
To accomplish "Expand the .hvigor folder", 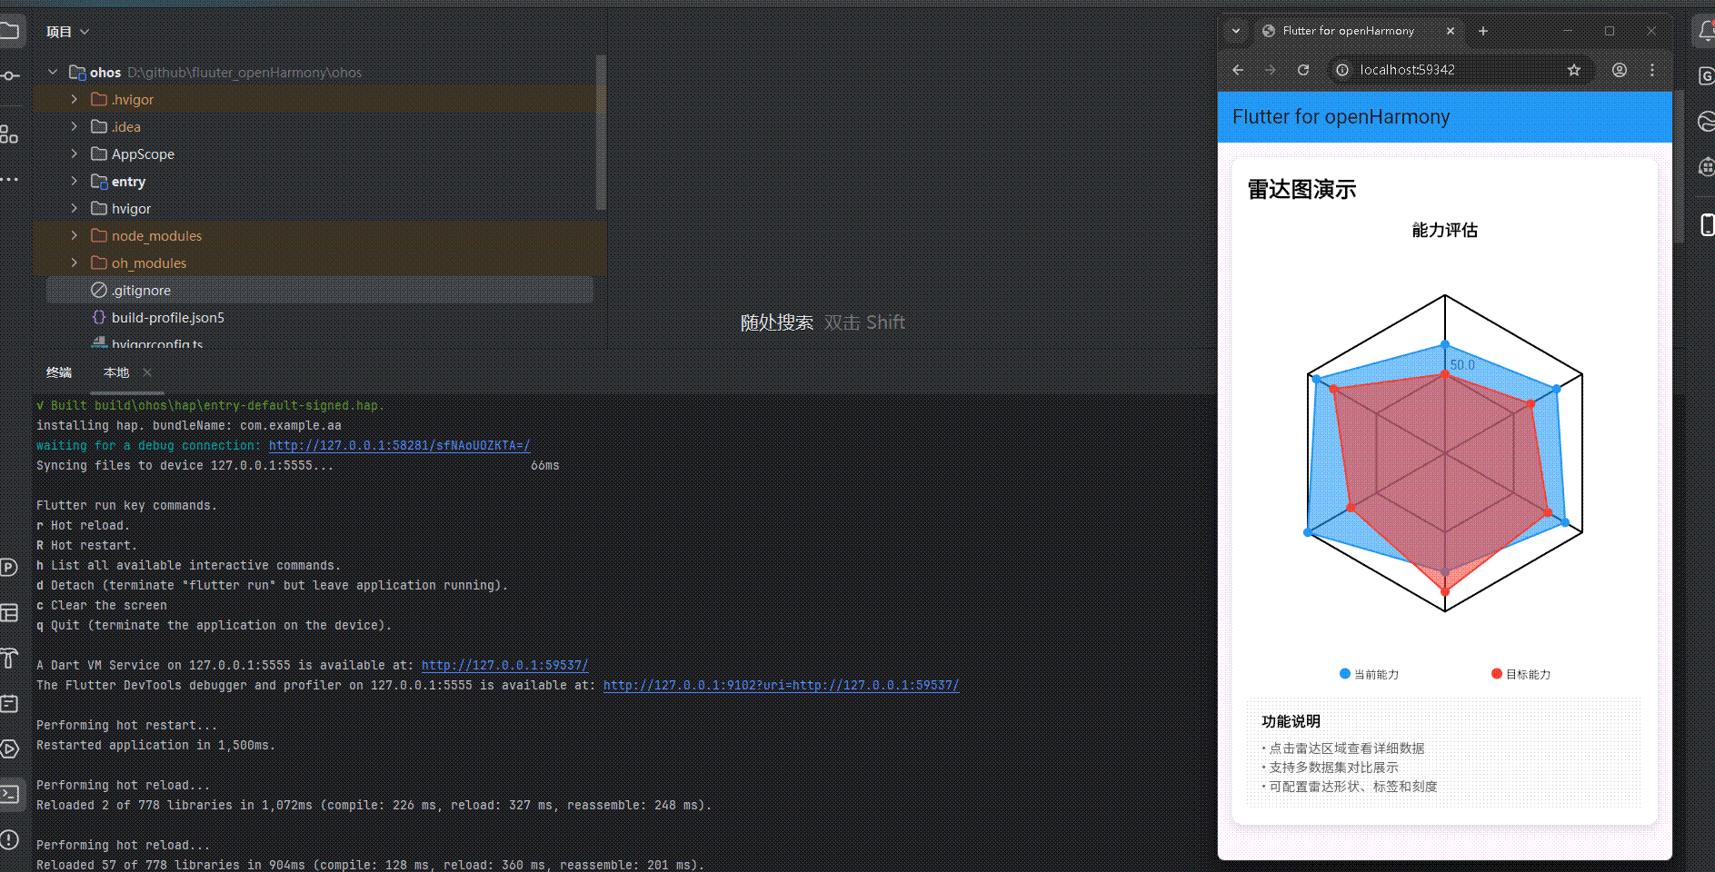I will click(75, 99).
